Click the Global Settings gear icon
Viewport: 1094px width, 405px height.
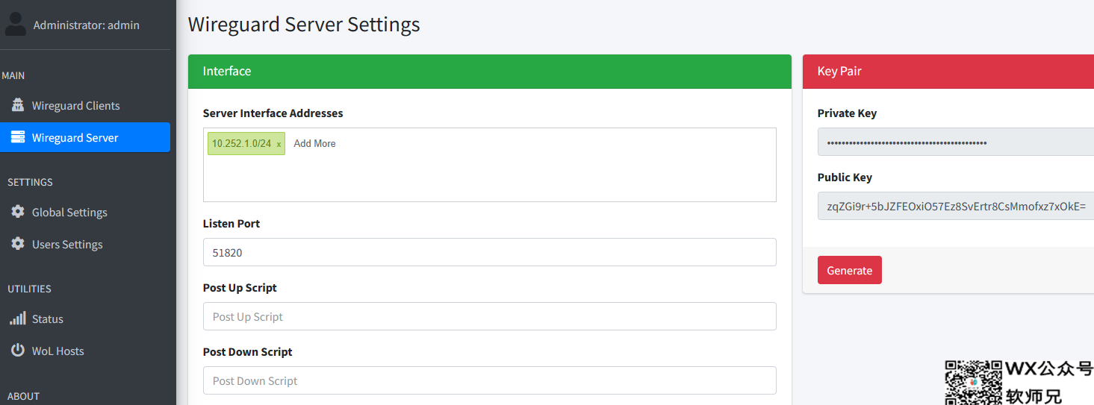(x=18, y=212)
